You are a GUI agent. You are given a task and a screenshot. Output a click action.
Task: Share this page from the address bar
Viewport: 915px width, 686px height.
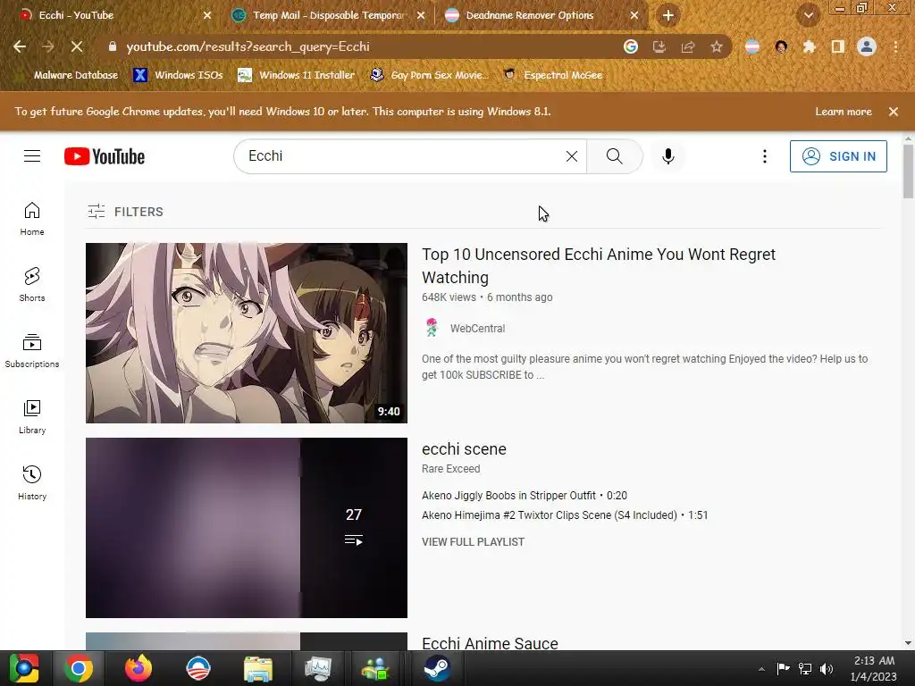688,46
